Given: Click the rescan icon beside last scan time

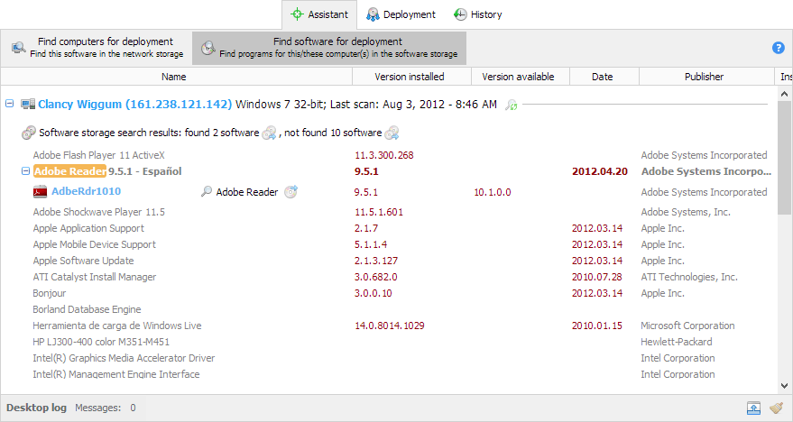Looking at the screenshot, I should pos(512,105).
